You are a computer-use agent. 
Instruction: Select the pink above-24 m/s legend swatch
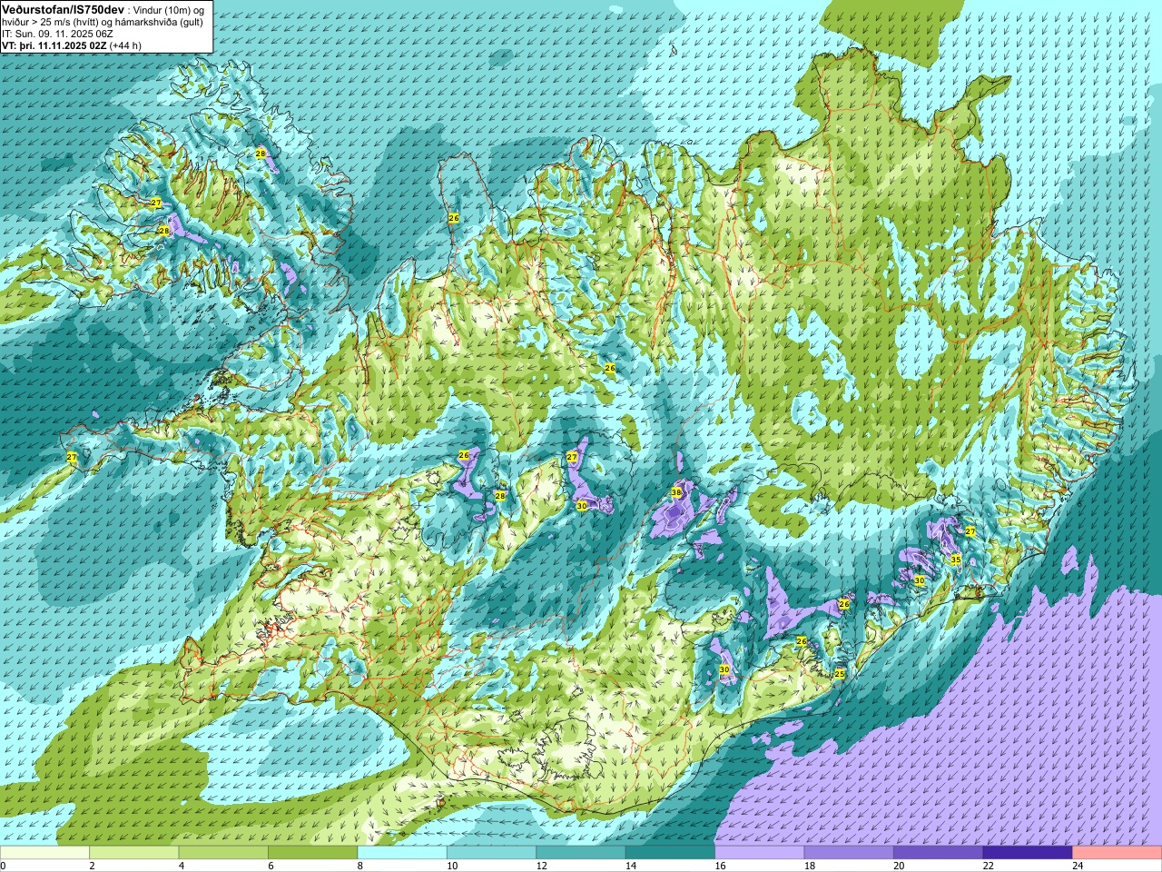tap(1118, 853)
